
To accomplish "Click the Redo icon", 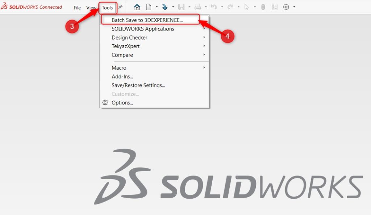I will (x=230, y=7).
